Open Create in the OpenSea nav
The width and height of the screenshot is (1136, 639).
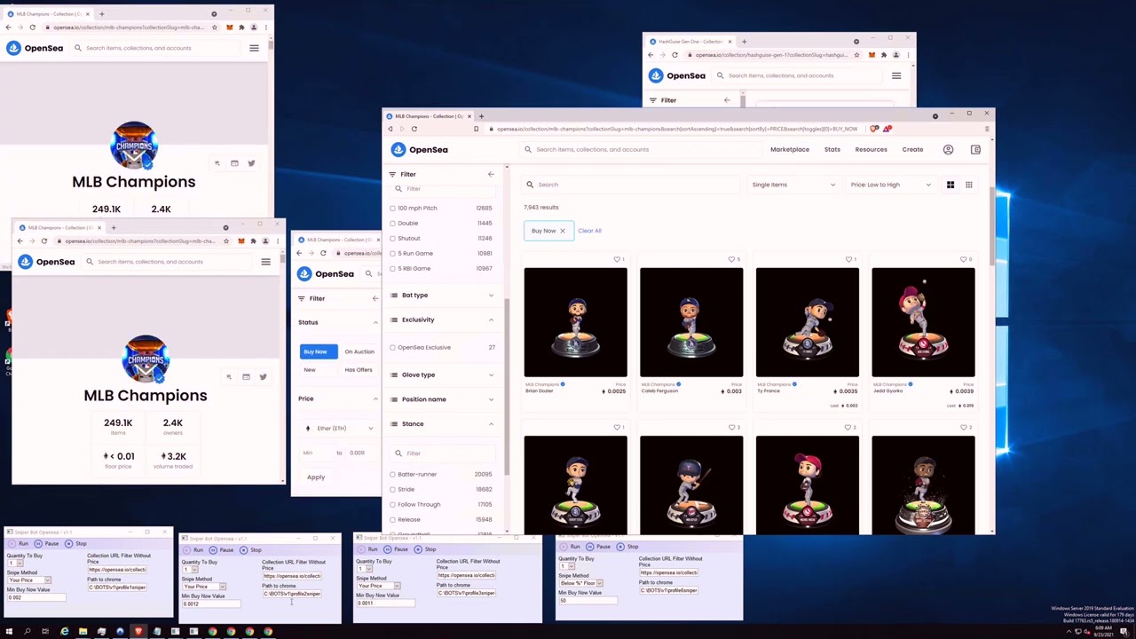912,149
